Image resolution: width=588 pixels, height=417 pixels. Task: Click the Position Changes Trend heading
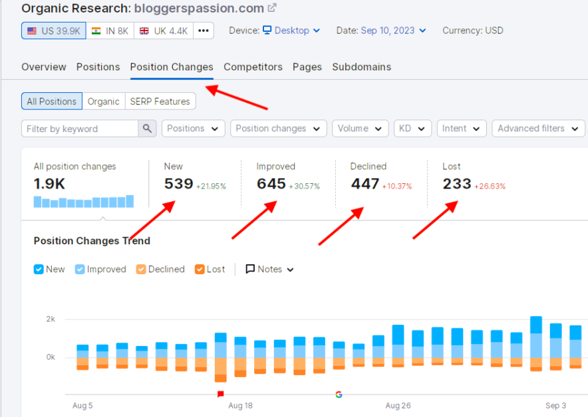[92, 240]
